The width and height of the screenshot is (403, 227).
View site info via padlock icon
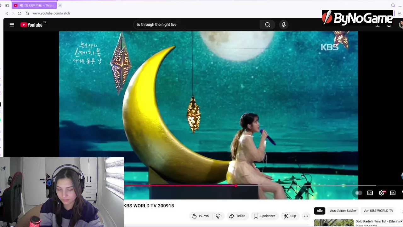coord(27,13)
